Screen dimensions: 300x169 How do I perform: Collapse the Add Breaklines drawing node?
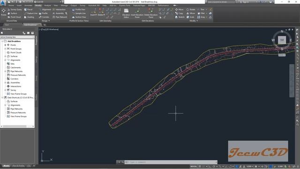click(x=2, y=41)
